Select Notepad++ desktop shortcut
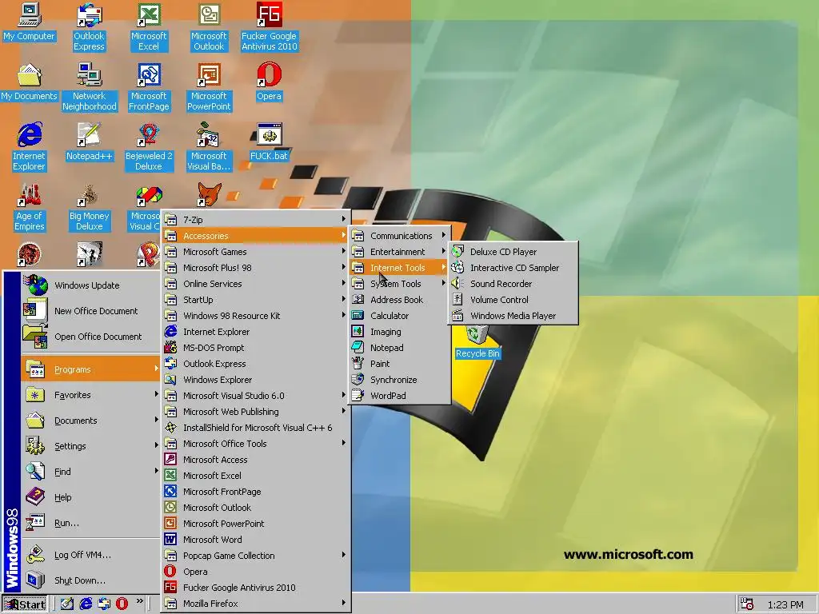819x614 pixels. (90, 142)
